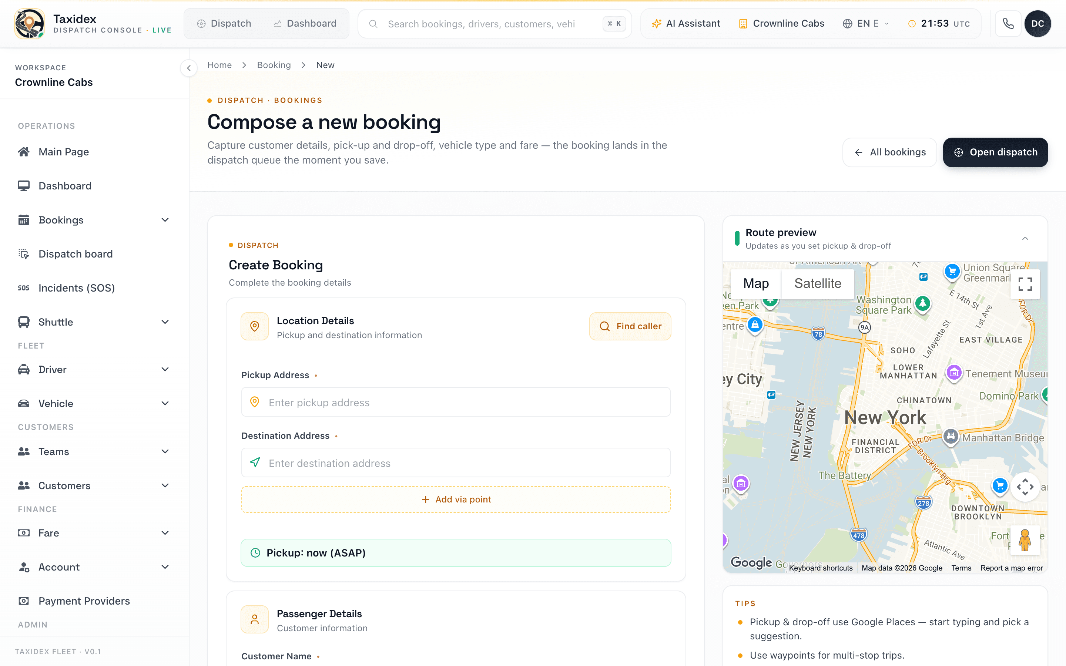Click the Destination Address field
The height and width of the screenshot is (666, 1066).
pos(456,463)
